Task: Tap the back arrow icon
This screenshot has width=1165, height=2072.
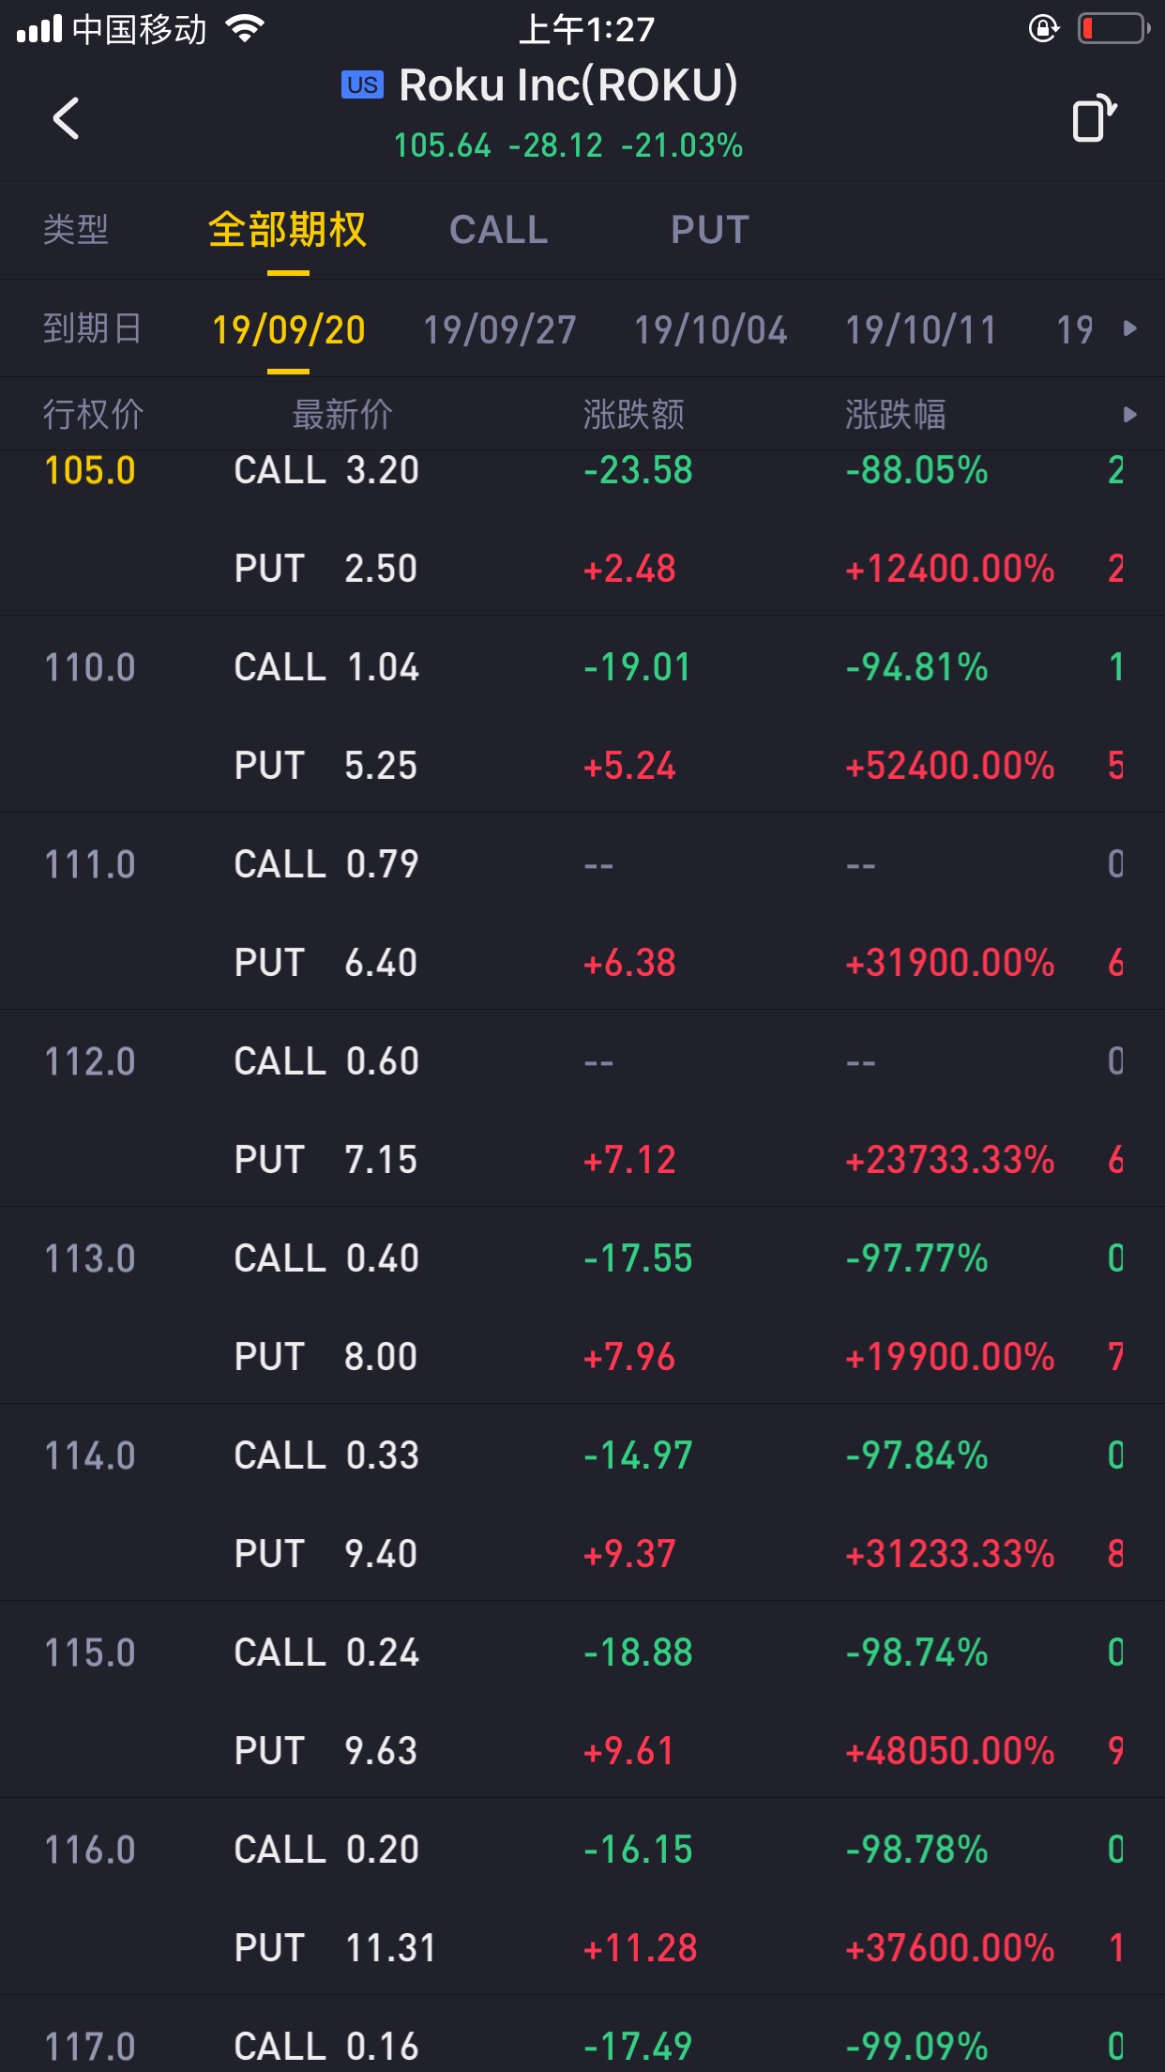Action: [66, 118]
